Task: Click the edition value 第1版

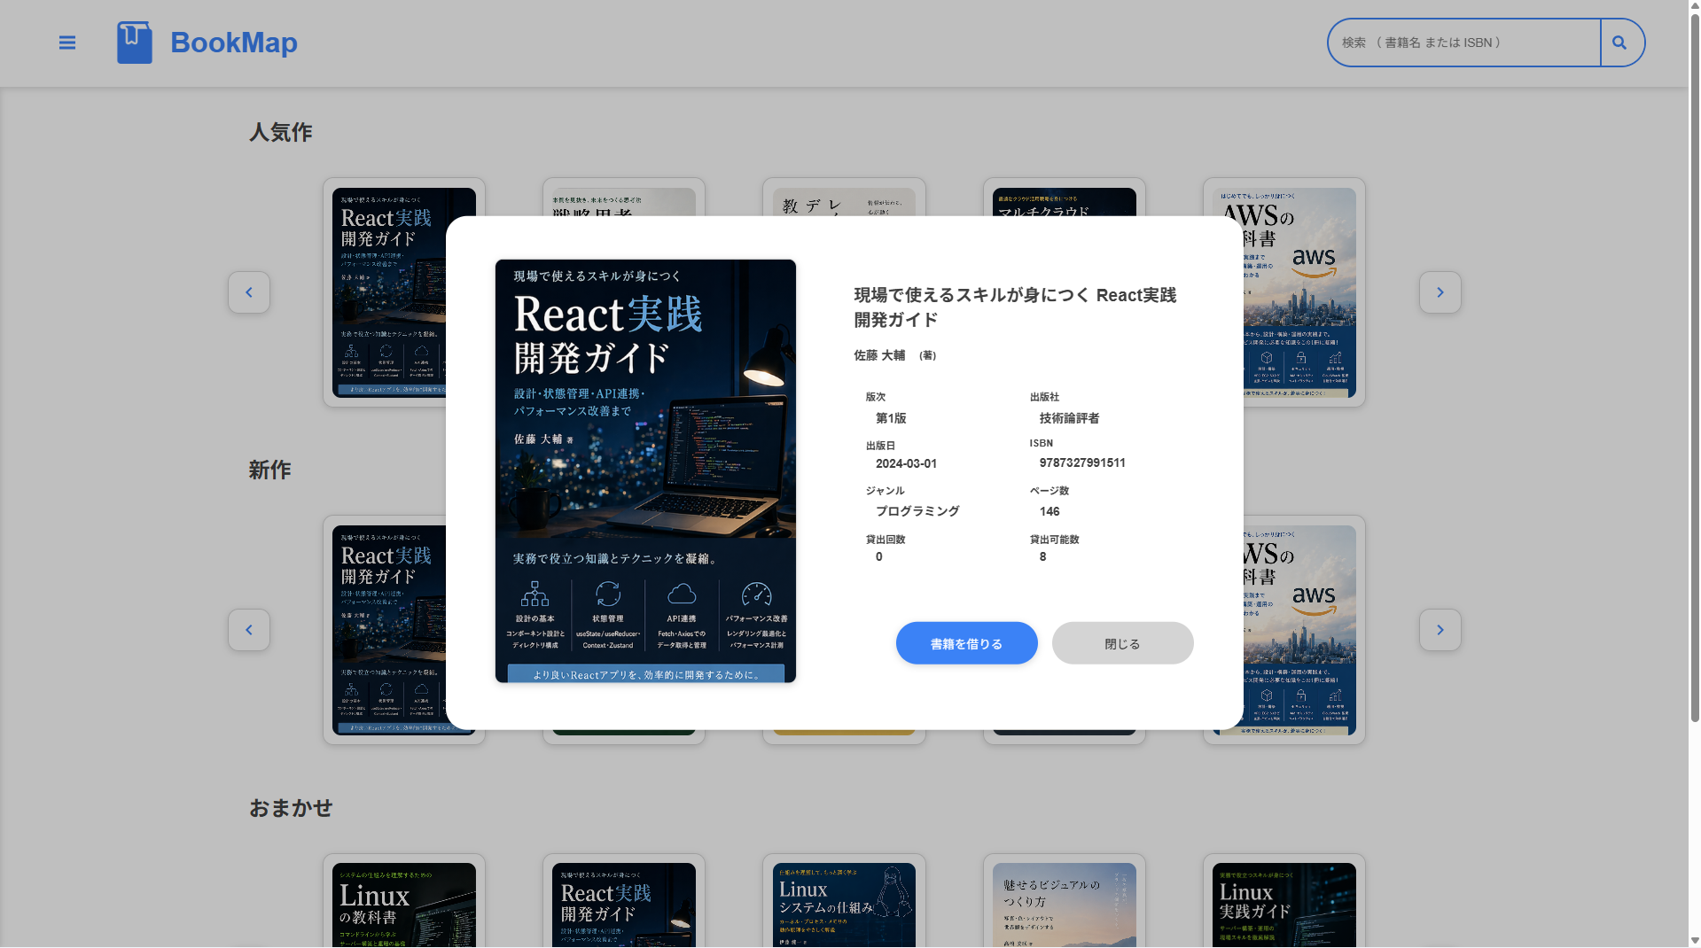Action: pyautogui.click(x=891, y=418)
